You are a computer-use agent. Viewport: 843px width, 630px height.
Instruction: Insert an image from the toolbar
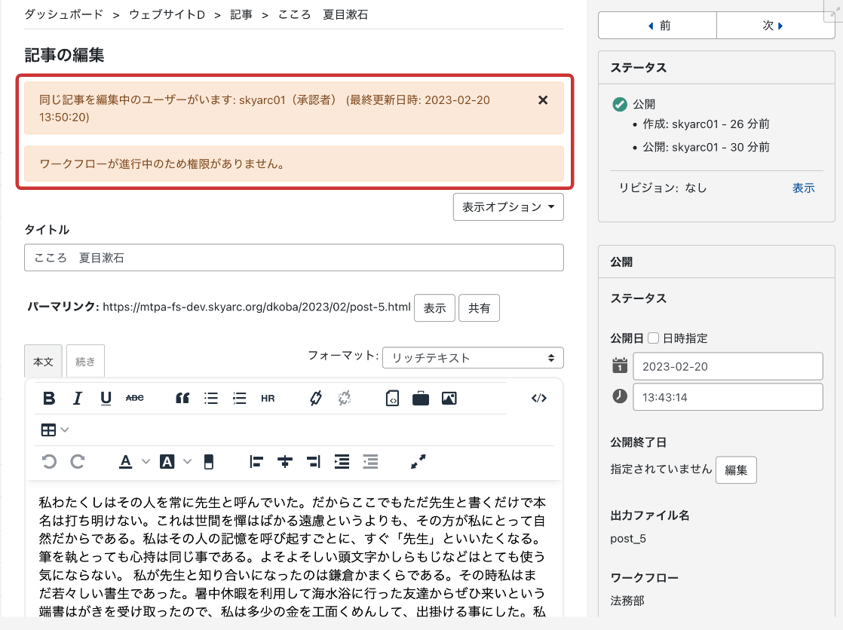[x=449, y=399]
